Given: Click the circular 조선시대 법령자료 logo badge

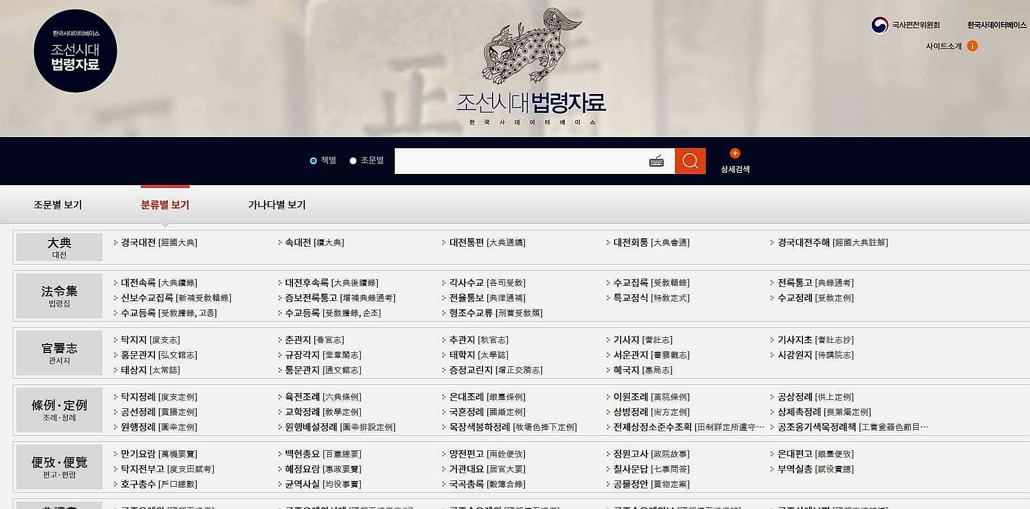Looking at the screenshot, I should (75, 51).
